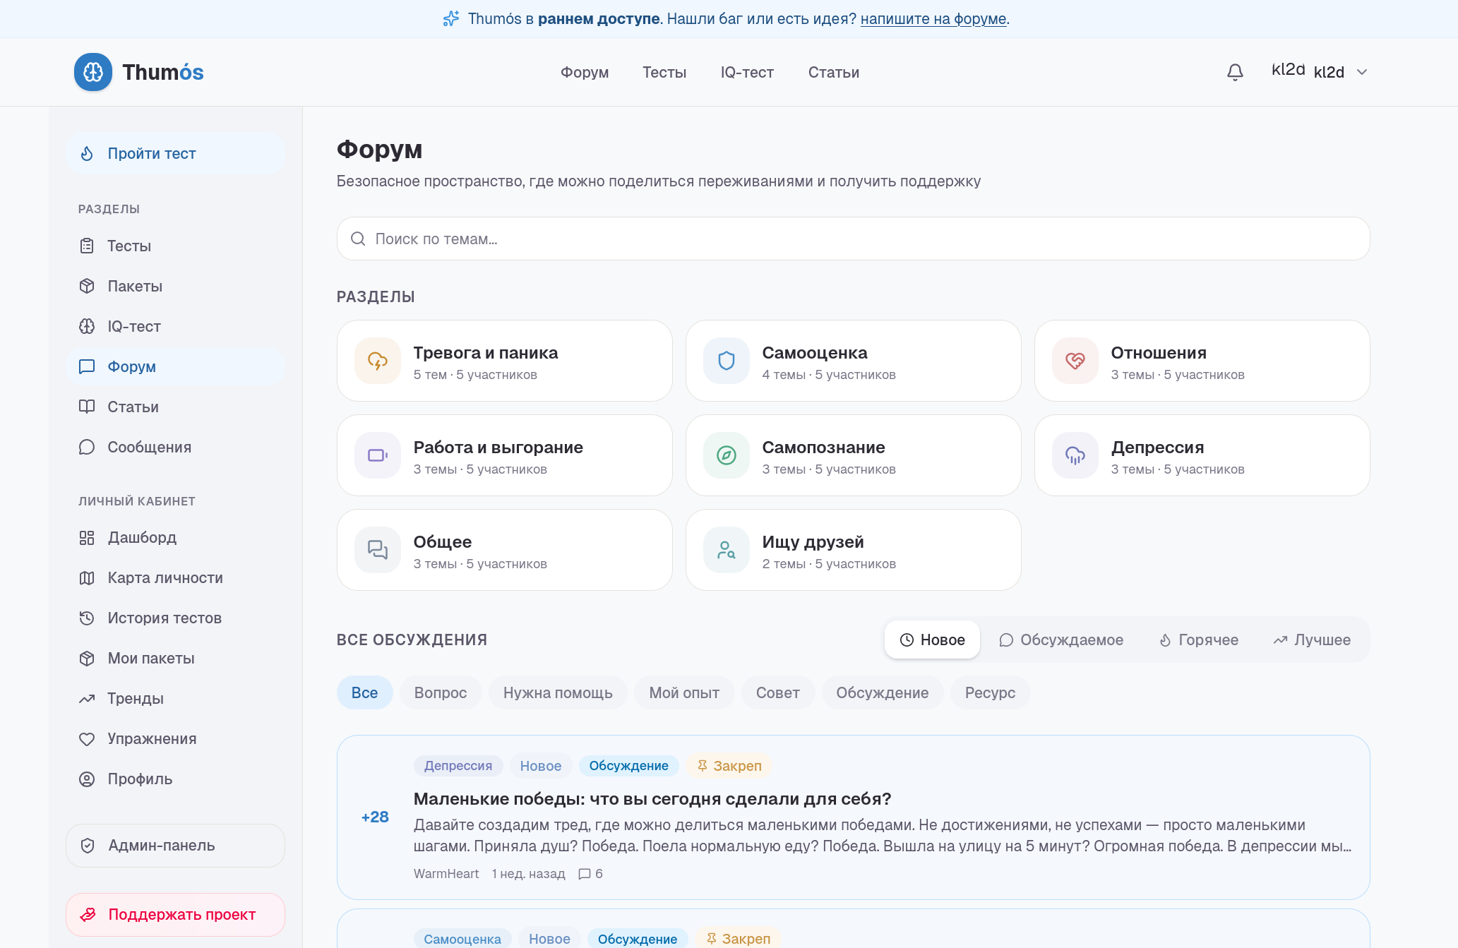This screenshot has height=948, width=1458.
Task: Click '1 нед. назад' timestamp
Action: 528,874
